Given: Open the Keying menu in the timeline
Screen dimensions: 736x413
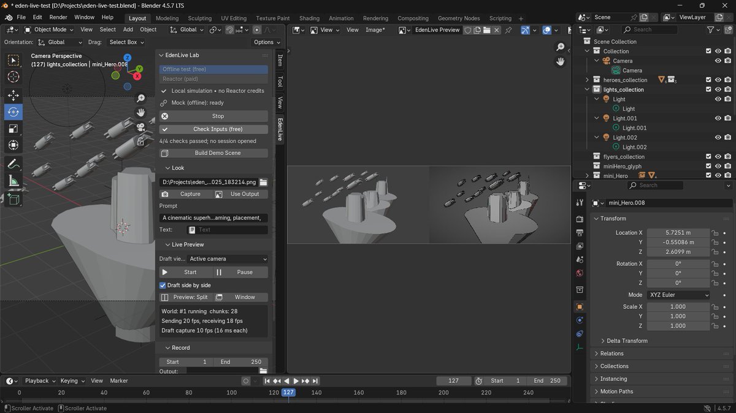Looking at the screenshot, I should (72, 381).
